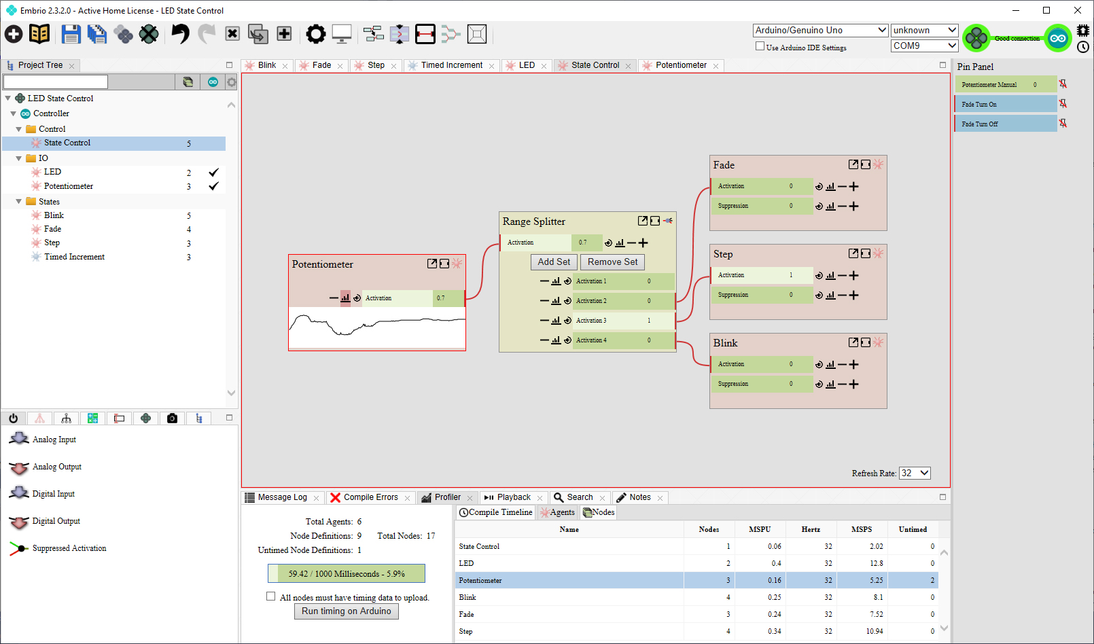Click the Remove Set button

coord(612,262)
